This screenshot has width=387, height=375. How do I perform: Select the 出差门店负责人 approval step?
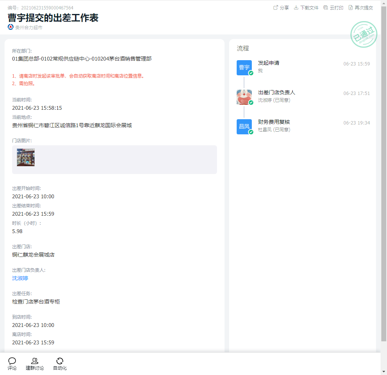point(276,92)
